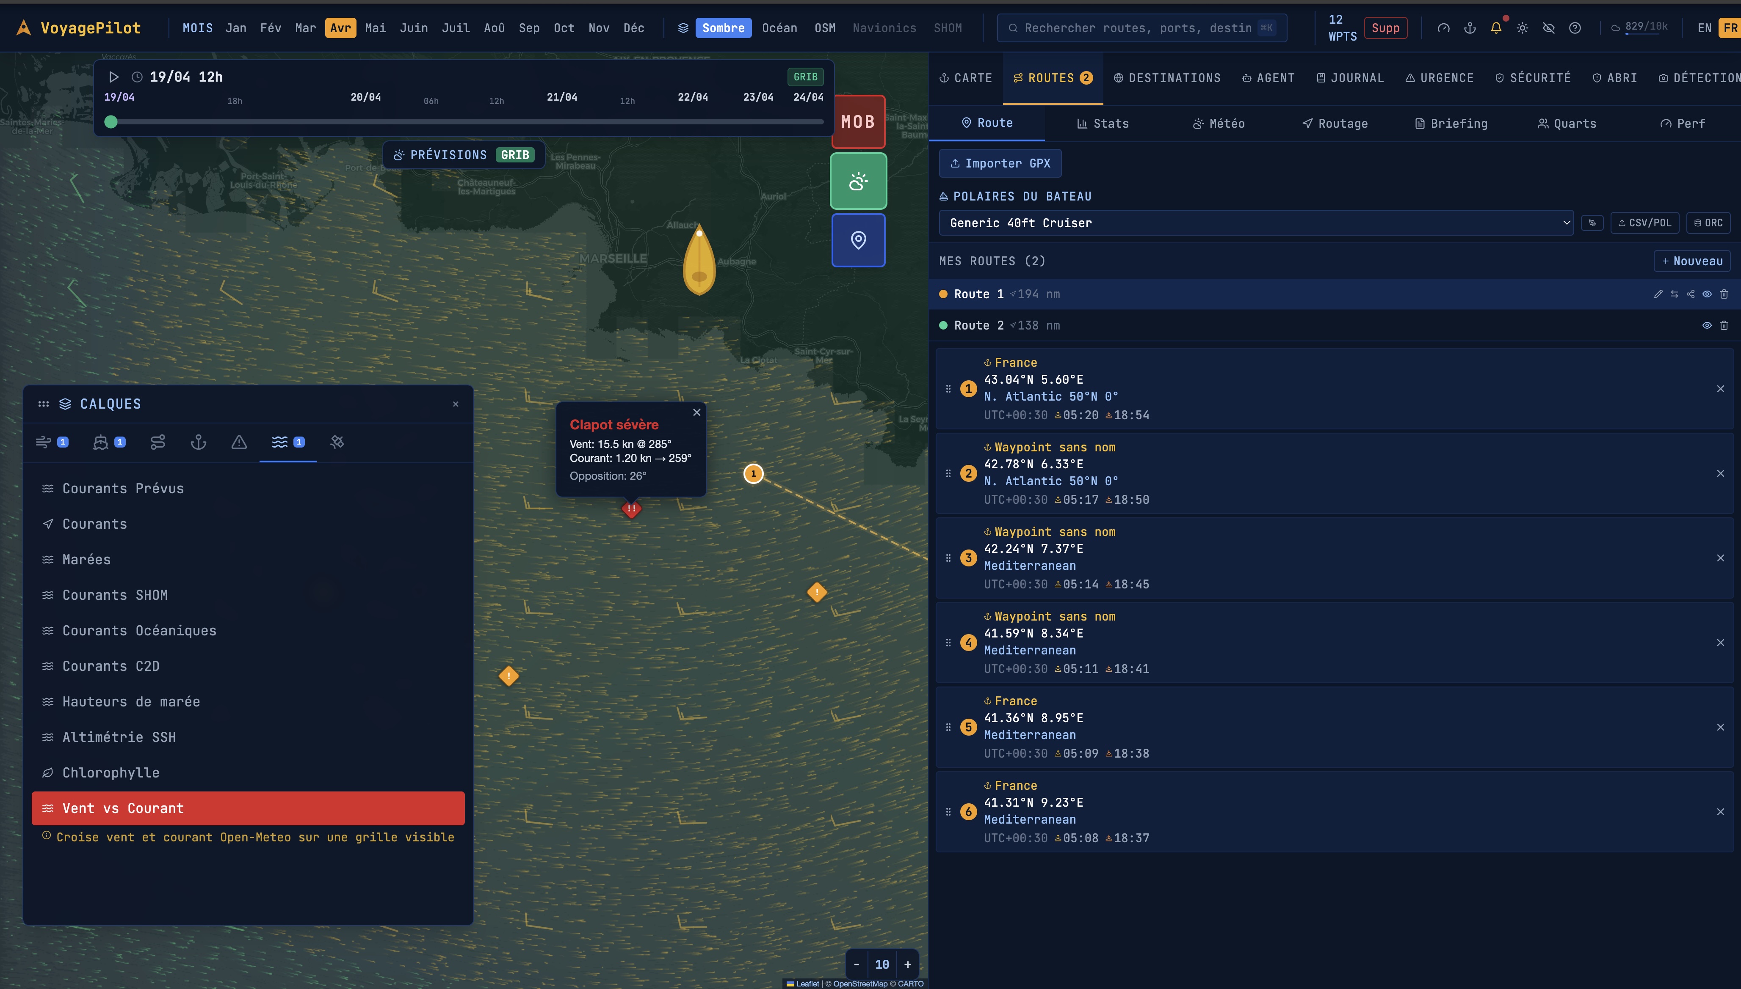Open the URGENCE tab
The image size is (1741, 989).
tap(1439, 78)
